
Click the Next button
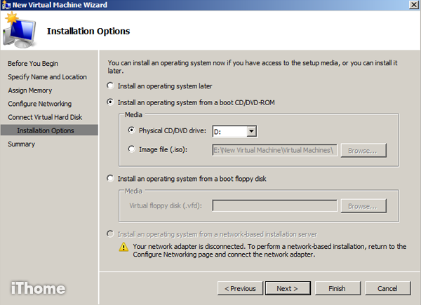pyautogui.click(x=287, y=288)
